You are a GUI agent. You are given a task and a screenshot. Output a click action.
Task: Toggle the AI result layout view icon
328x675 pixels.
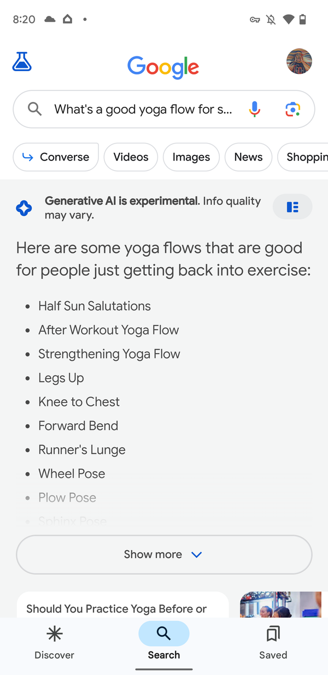click(292, 207)
